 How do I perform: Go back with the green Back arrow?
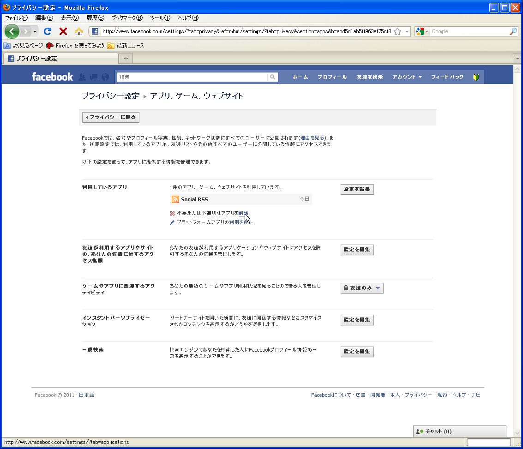12,32
